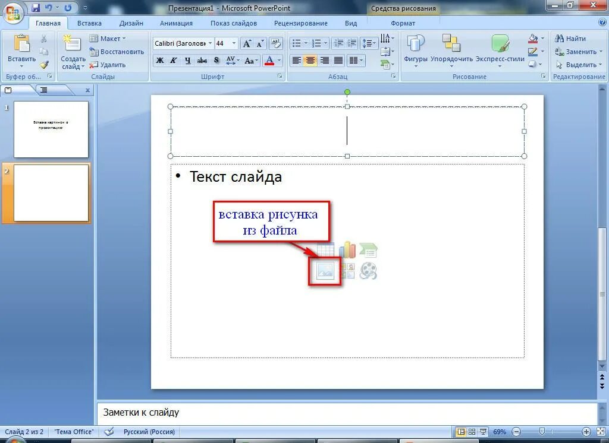The image size is (609, 443).
Task: Activate the Format Painter brush
Action: 44,64
